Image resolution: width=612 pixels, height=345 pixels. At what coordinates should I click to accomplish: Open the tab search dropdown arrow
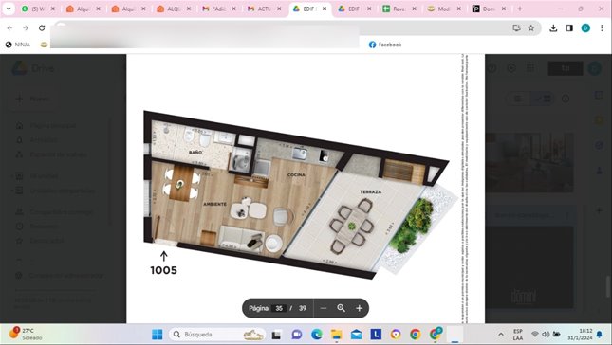click(x=9, y=9)
